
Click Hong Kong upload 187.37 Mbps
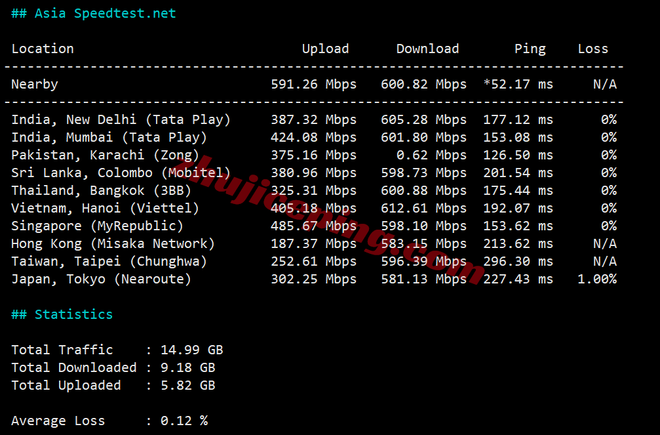pyautogui.click(x=313, y=243)
